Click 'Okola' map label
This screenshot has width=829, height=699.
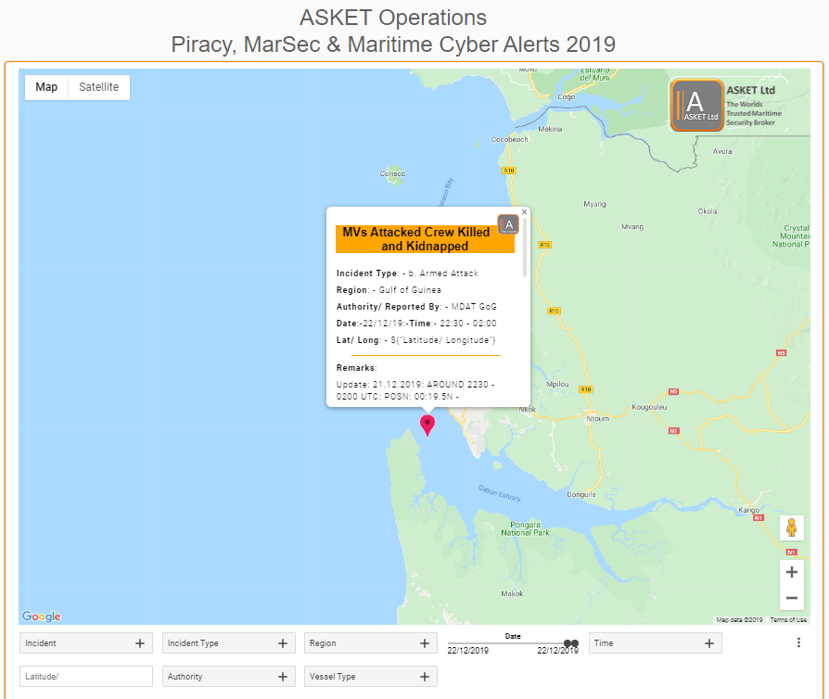pos(708,211)
